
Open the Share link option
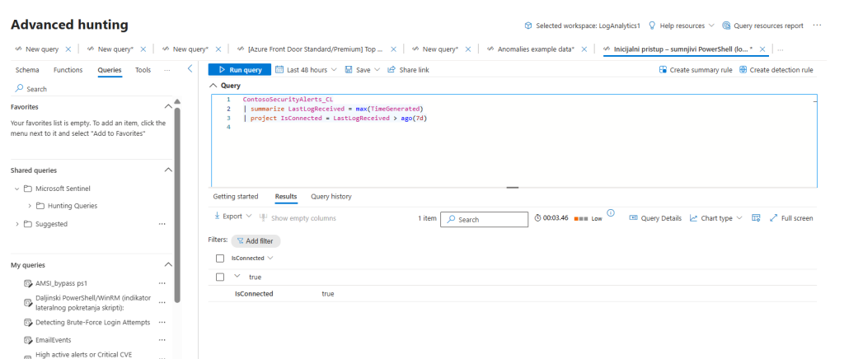(408, 70)
